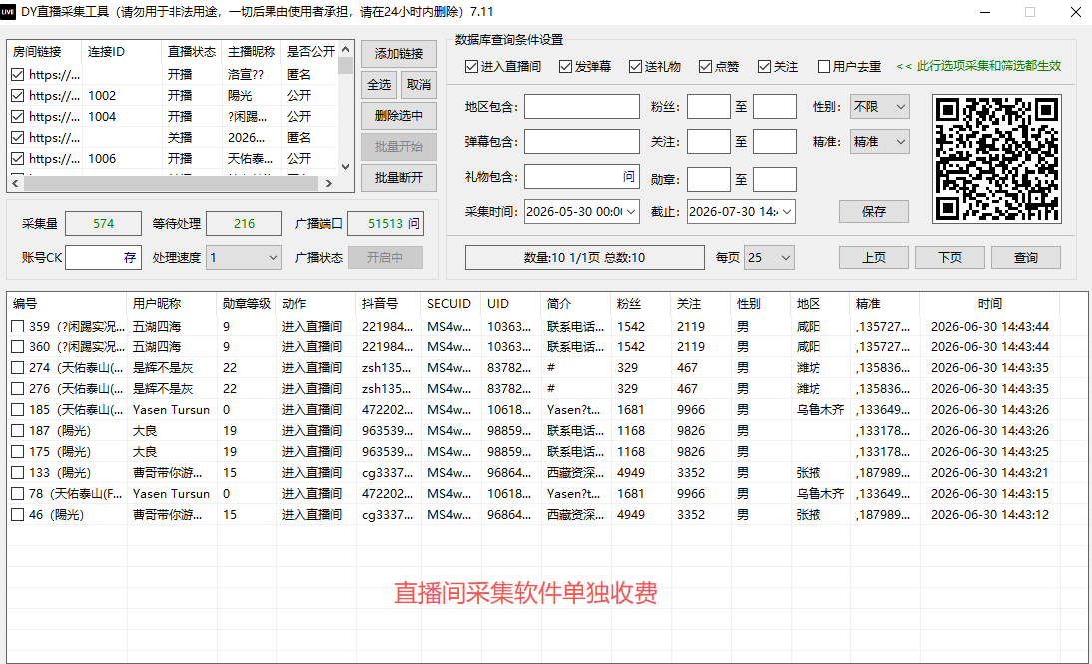Screen dimensions: 1092x664
Task: Uncheck room link row with ID 1006
Action: pyautogui.click(x=18, y=158)
